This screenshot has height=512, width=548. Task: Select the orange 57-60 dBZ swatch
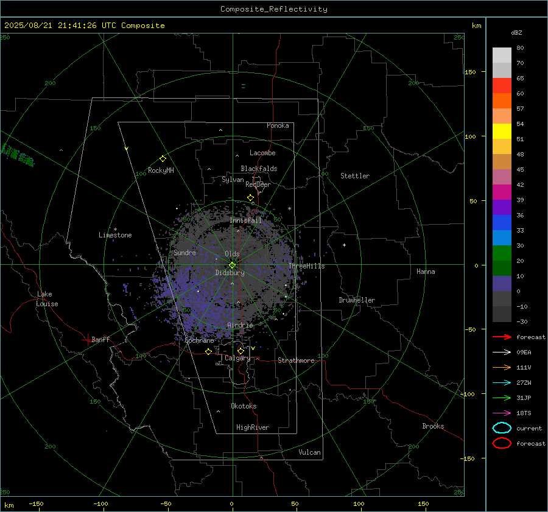point(502,101)
